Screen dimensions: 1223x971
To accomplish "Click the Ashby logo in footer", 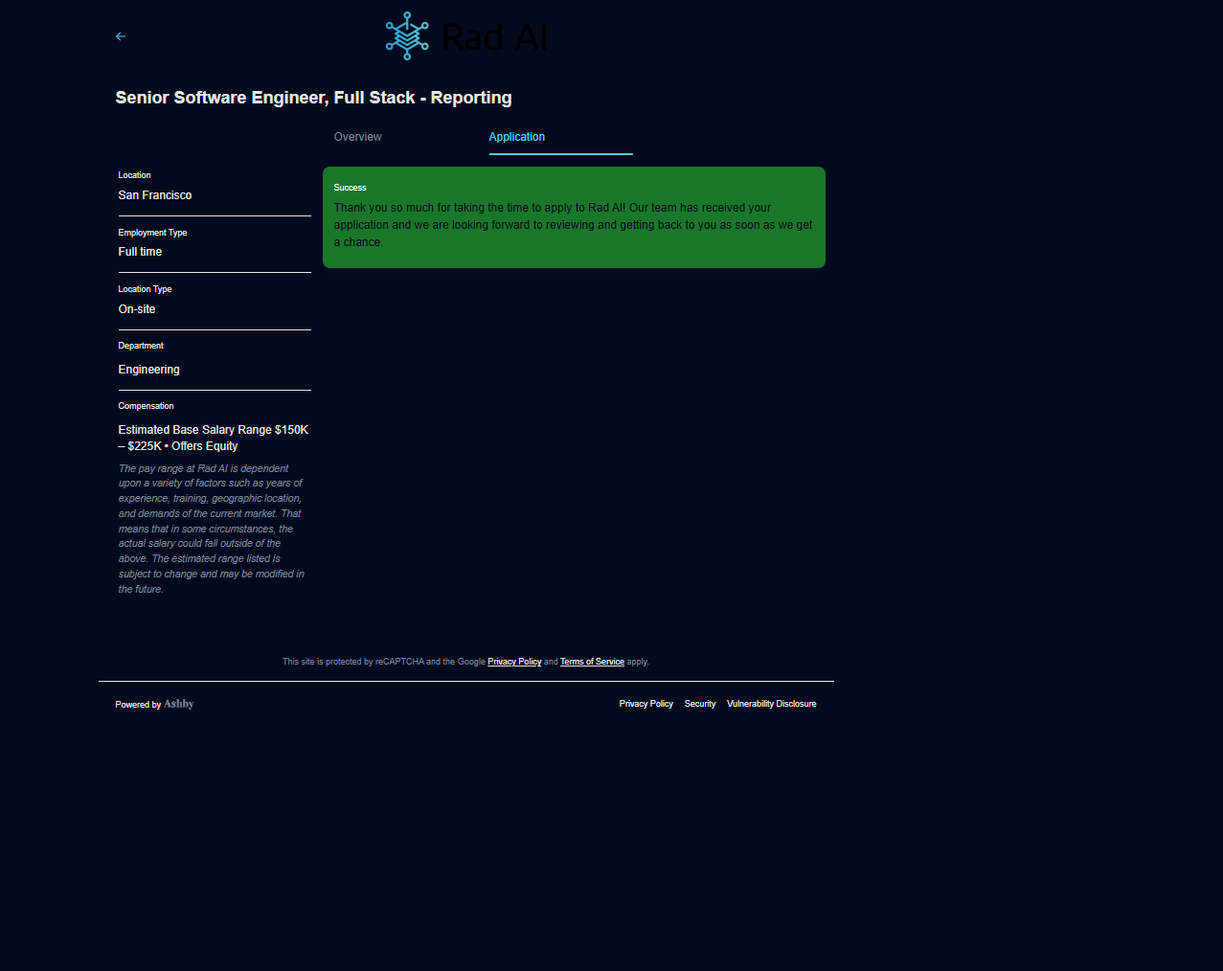I will (179, 704).
